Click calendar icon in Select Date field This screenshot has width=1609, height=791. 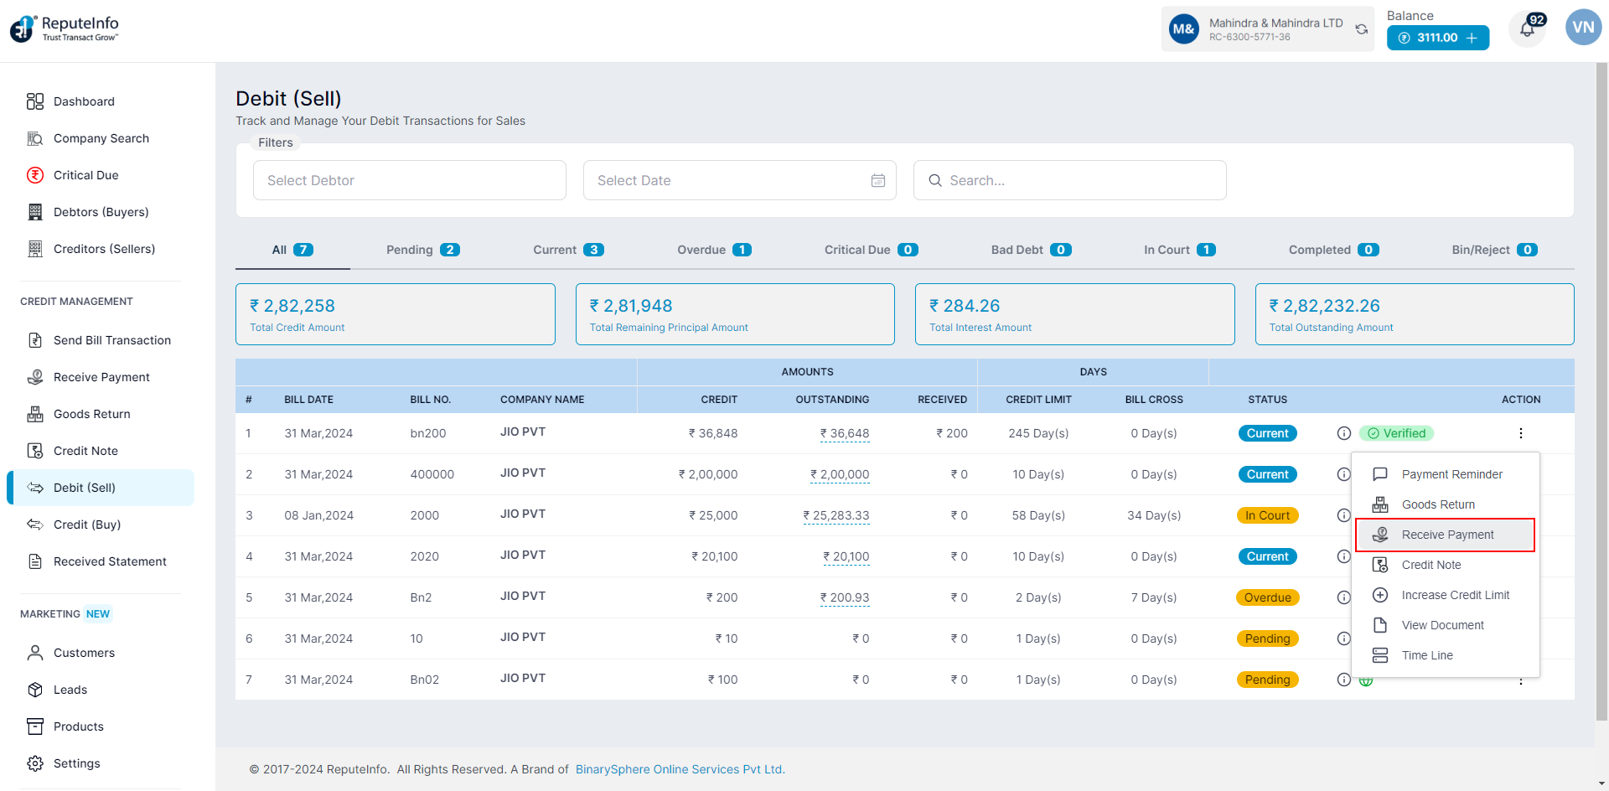[877, 180]
